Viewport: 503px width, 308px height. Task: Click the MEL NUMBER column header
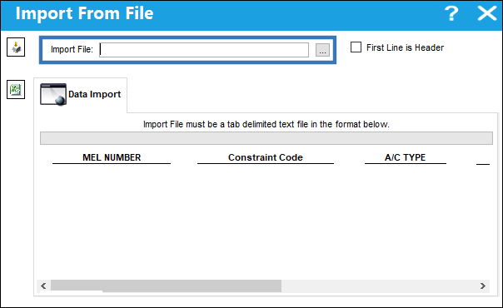(112, 157)
